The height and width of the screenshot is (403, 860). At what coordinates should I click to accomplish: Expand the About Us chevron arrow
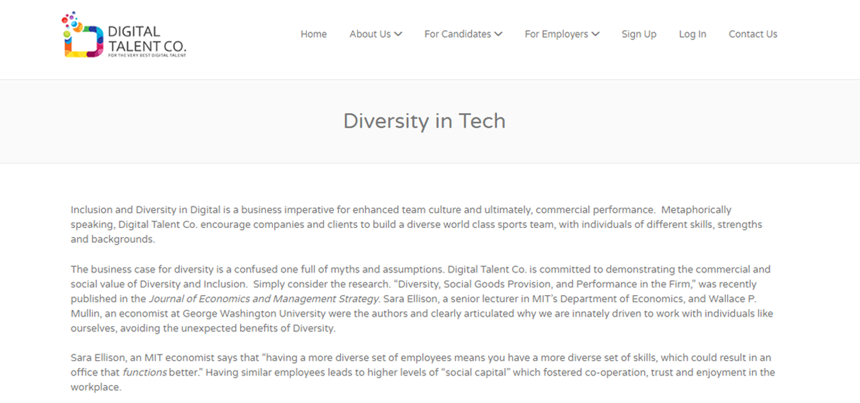(x=398, y=34)
